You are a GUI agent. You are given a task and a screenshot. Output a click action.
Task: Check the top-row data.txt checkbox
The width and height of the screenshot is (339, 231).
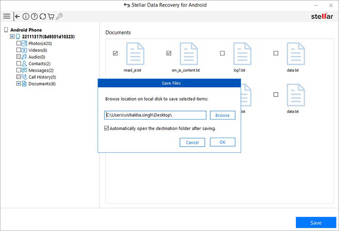click(276, 53)
